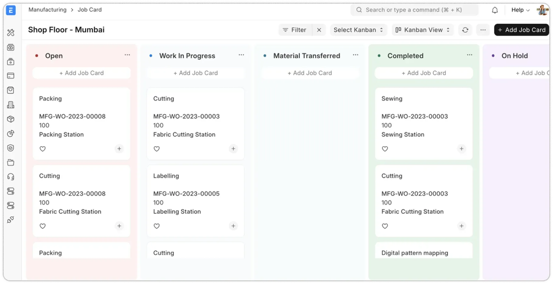
Task: Select the tools/manufacturing icon in the sidebar
Action: [11, 32]
